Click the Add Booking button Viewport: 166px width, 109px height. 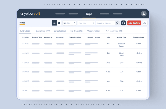[x=134, y=23]
